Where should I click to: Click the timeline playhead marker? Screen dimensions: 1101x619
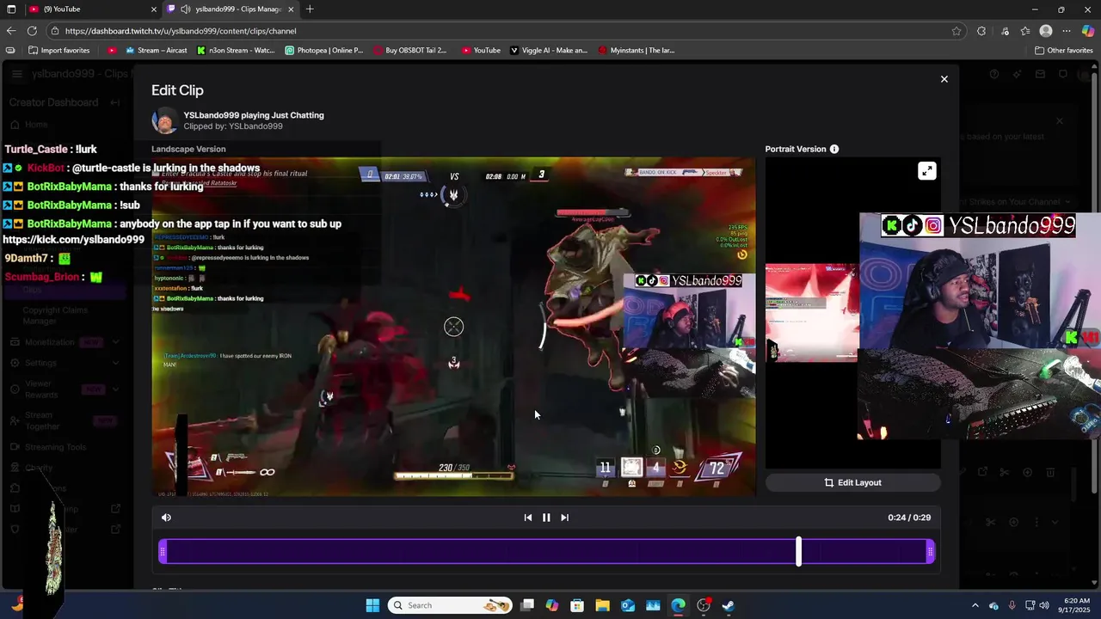[798, 551]
